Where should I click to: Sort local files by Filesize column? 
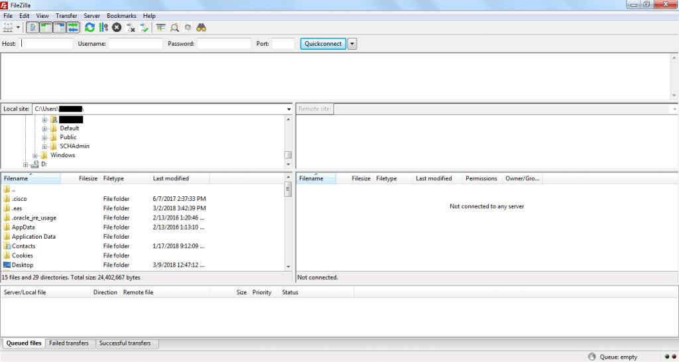coord(80,178)
